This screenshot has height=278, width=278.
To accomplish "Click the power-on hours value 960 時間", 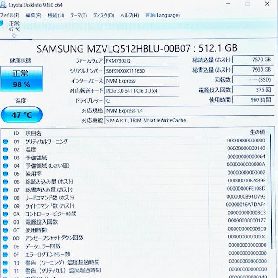I will 253,99.
